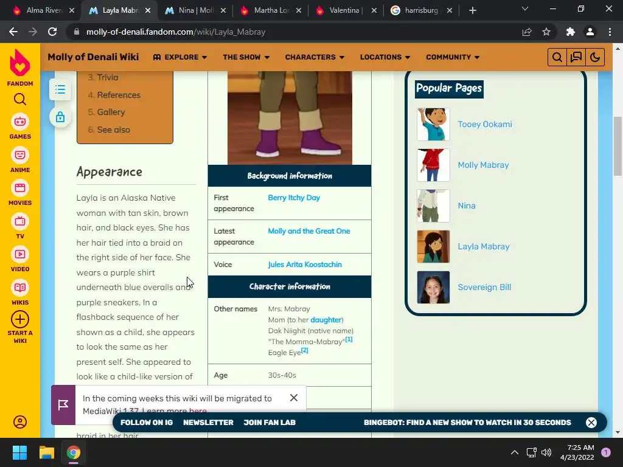The height and width of the screenshot is (467, 623).
Task: Dismiss the MediaWiki migration notice
Action: 294,398
